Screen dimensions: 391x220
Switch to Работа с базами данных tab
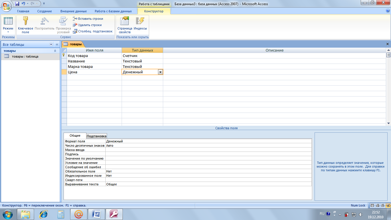click(113, 11)
